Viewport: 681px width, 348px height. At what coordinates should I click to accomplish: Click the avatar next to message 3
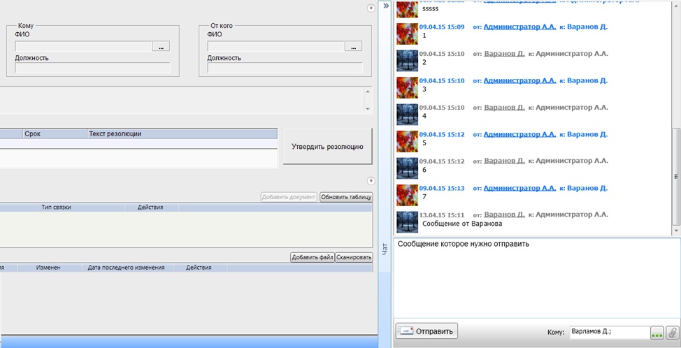coord(407,87)
